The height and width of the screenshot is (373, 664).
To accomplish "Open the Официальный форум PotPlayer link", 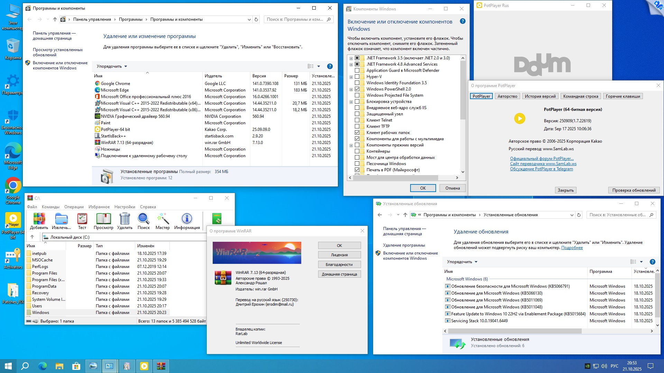I will (542, 158).
